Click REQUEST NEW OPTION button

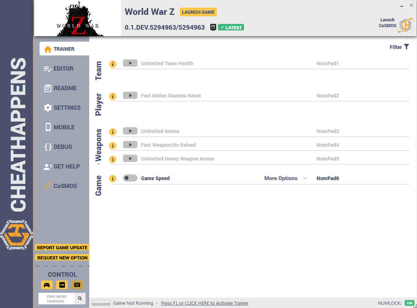tap(62, 258)
